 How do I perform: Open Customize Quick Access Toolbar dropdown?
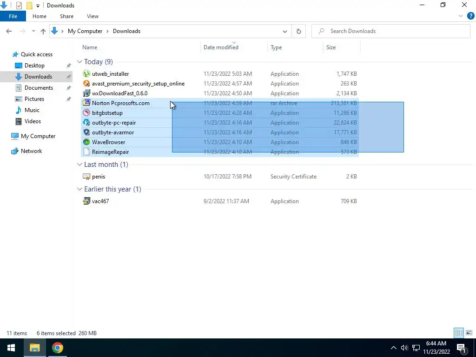(38, 6)
